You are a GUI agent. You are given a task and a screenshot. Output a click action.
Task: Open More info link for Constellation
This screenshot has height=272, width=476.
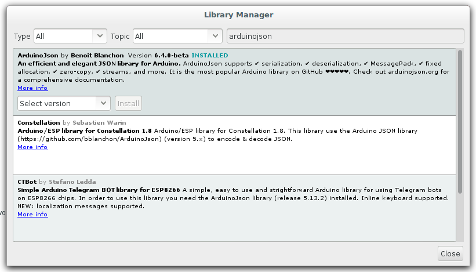coord(32,147)
